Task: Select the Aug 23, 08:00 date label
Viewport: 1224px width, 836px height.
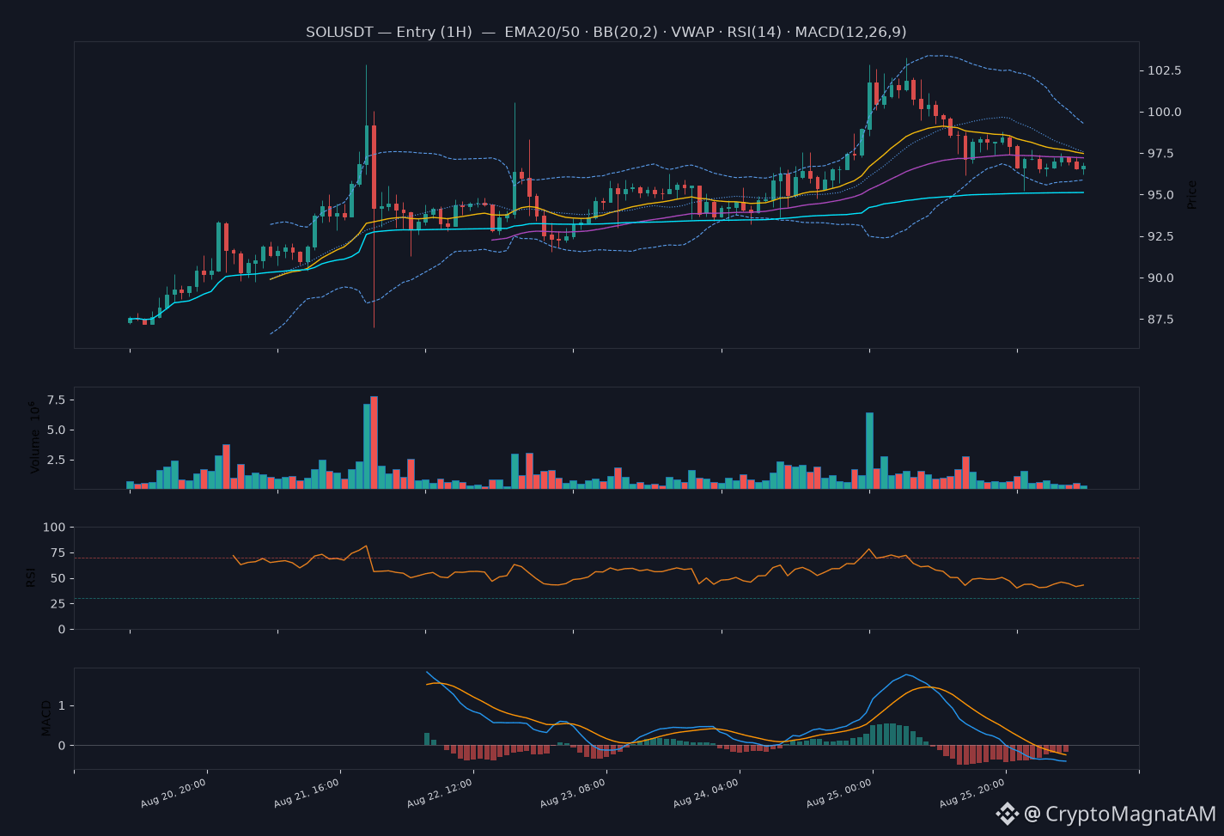Action: [x=573, y=793]
